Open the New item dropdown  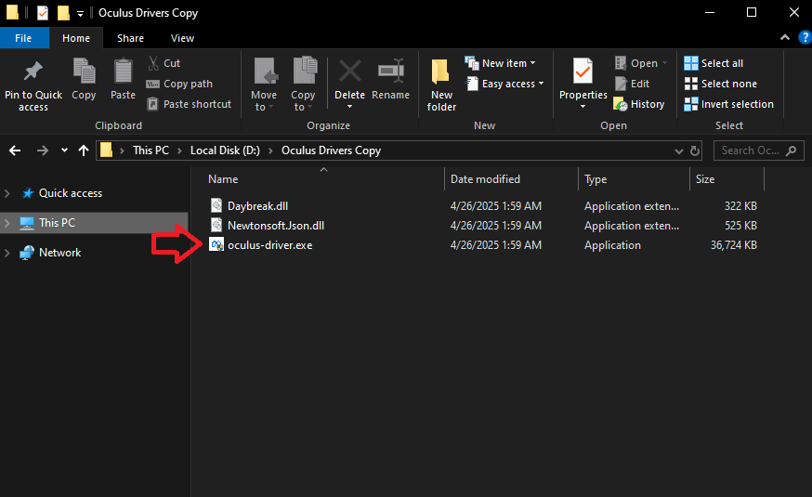[500, 63]
